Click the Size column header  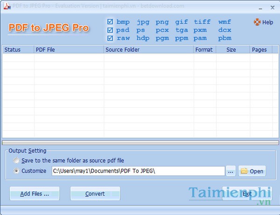[233, 49]
